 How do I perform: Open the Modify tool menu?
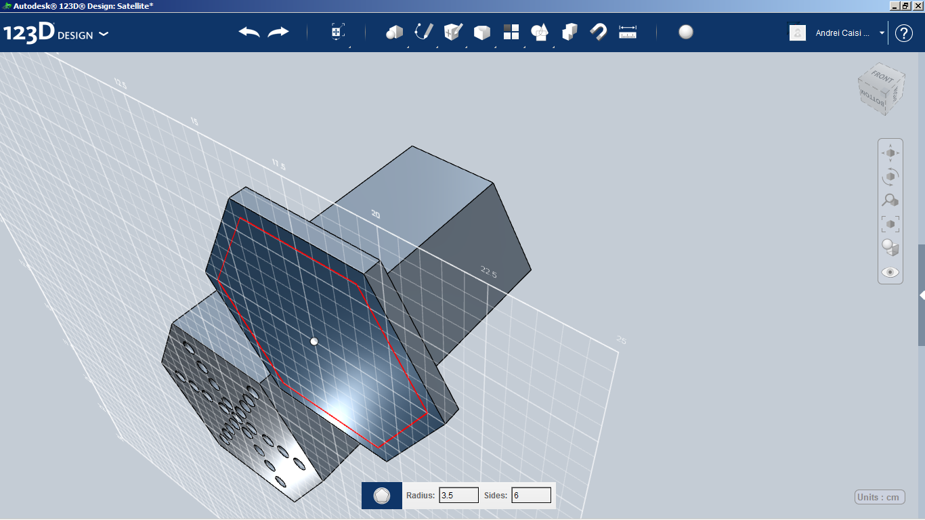[481, 32]
